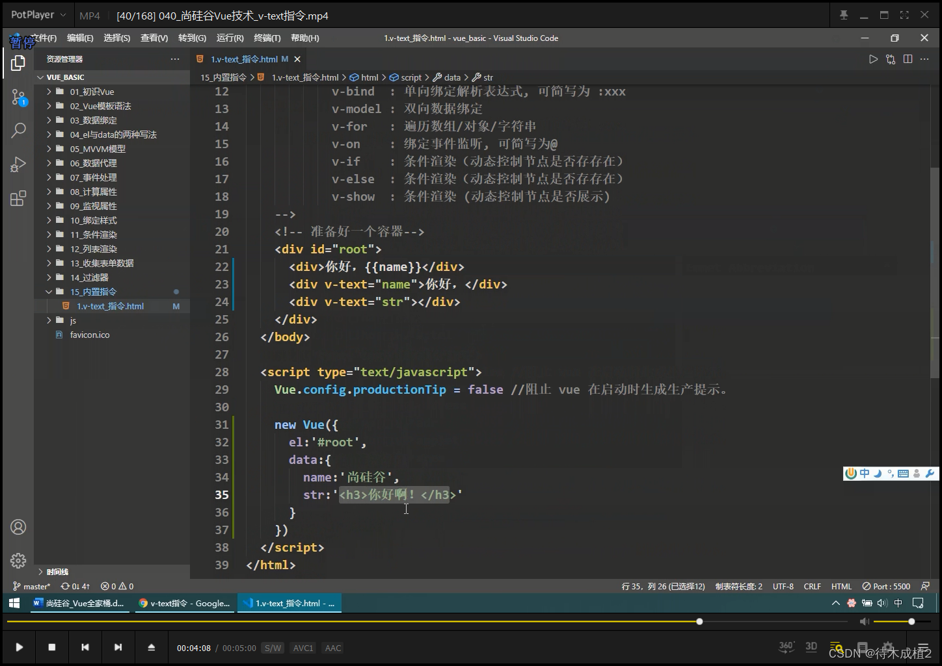Open IME soft keyboard icon

pos(903,474)
